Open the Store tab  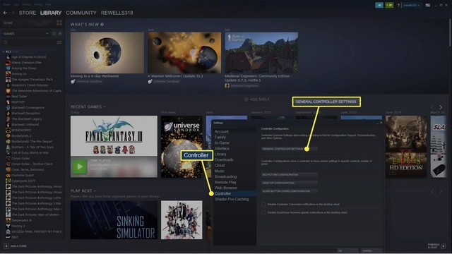(28, 13)
